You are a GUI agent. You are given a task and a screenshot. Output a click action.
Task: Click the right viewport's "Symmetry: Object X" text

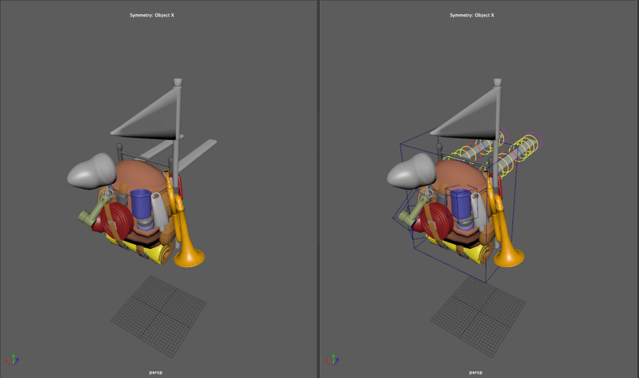point(472,15)
